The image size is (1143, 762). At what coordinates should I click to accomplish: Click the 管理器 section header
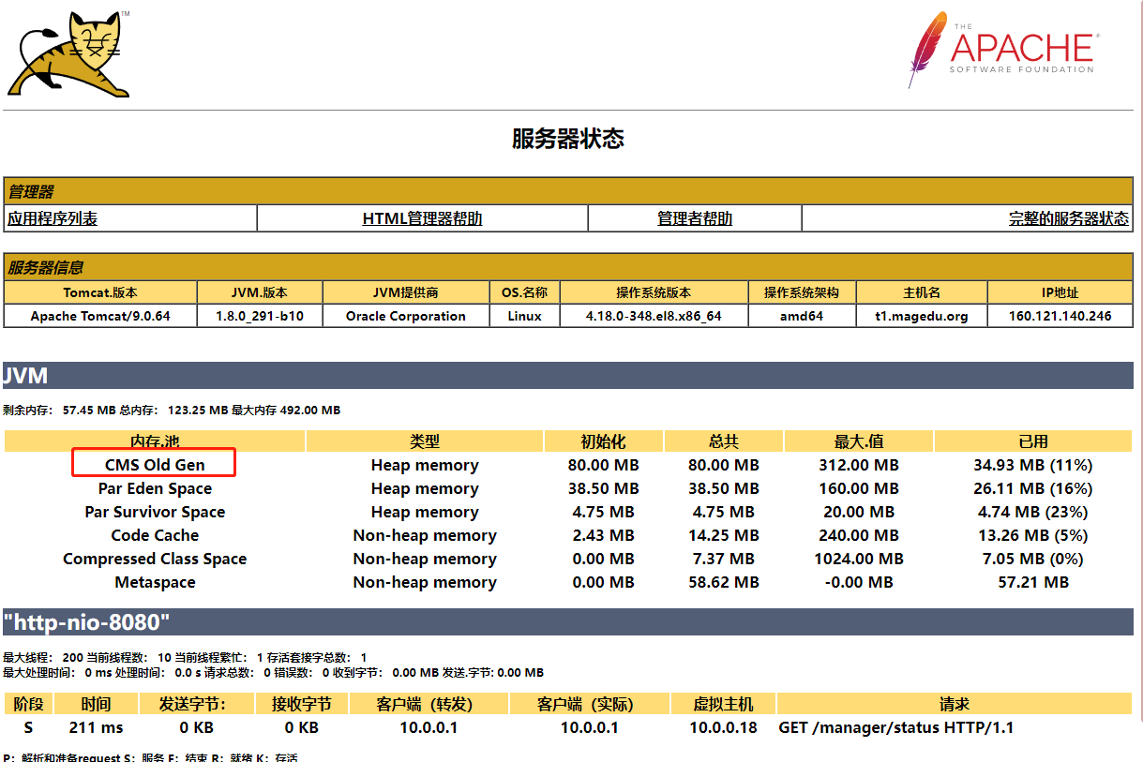(x=568, y=191)
